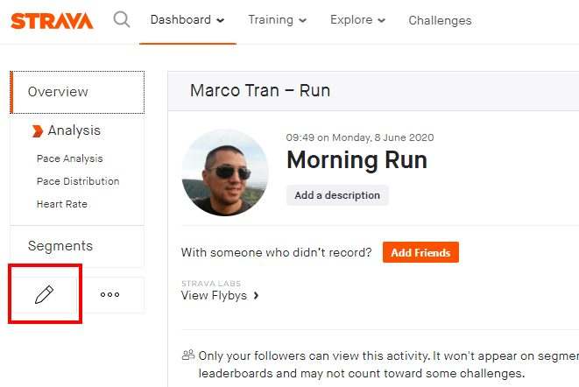Open the Training dropdown menu
Screen dimensions: 579x387
coord(277,20)
